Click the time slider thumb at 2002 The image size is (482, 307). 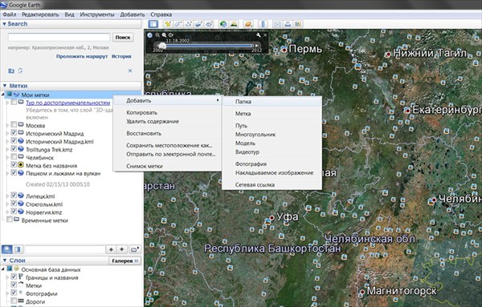coord(162,46)
